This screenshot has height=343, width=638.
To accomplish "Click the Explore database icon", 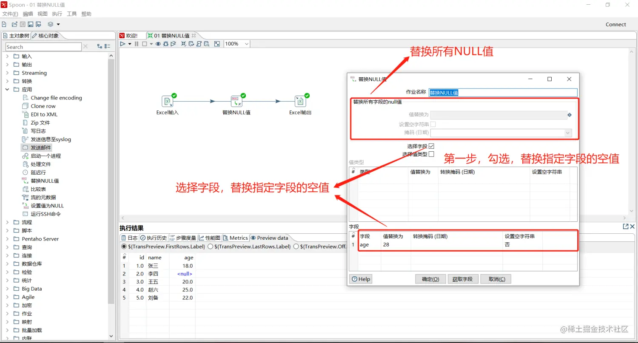I will (206, 44).
